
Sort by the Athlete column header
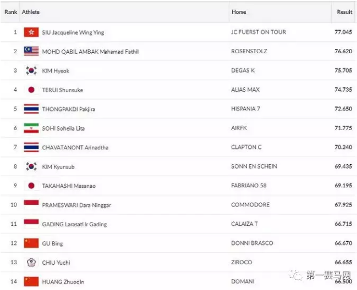pyautogui.click(x=31, y=12)
